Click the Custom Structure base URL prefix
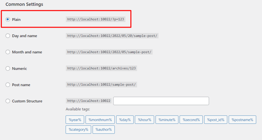 [x=89, y=101]
